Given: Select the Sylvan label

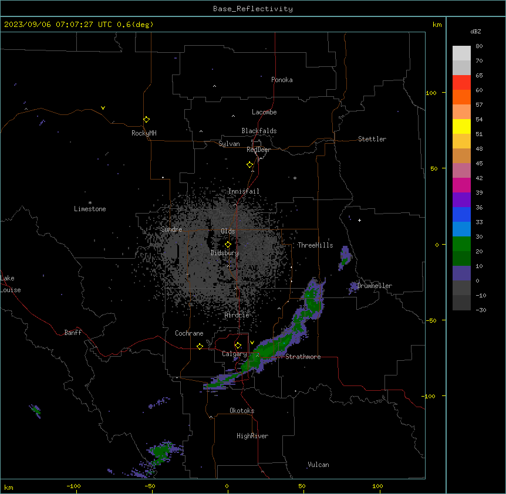Looking at the screenshot, I should click(x=229, y=144).
